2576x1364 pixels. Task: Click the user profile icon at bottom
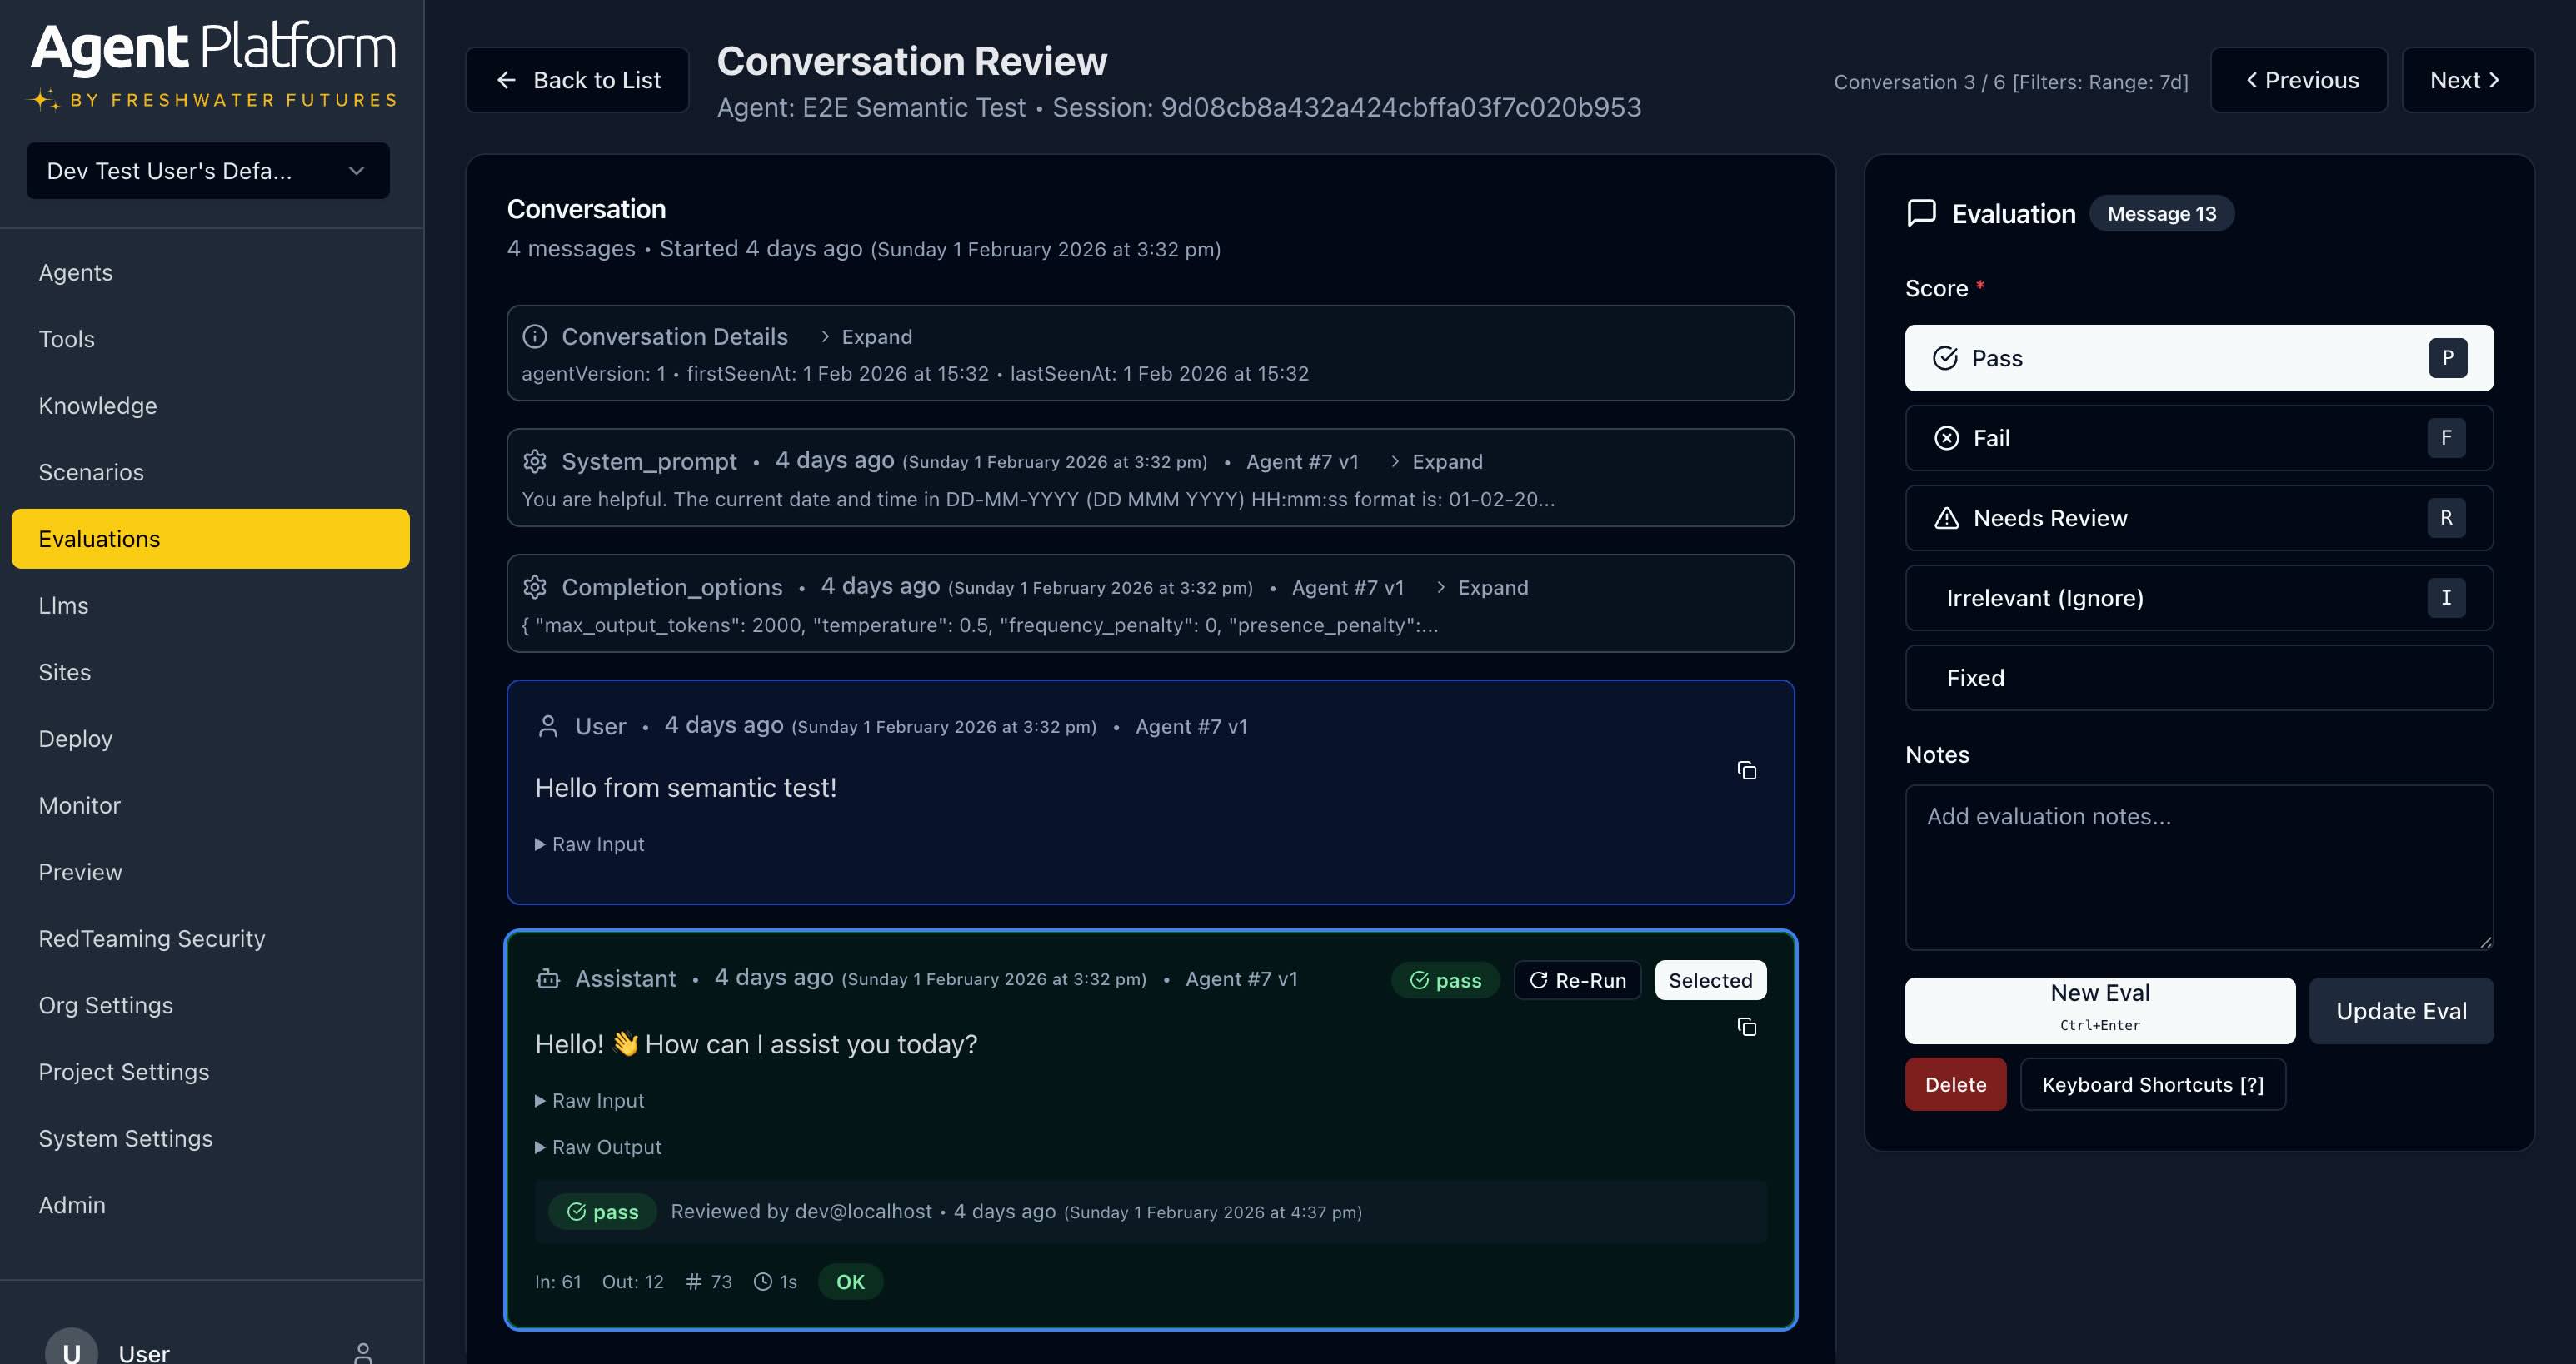363,1352
